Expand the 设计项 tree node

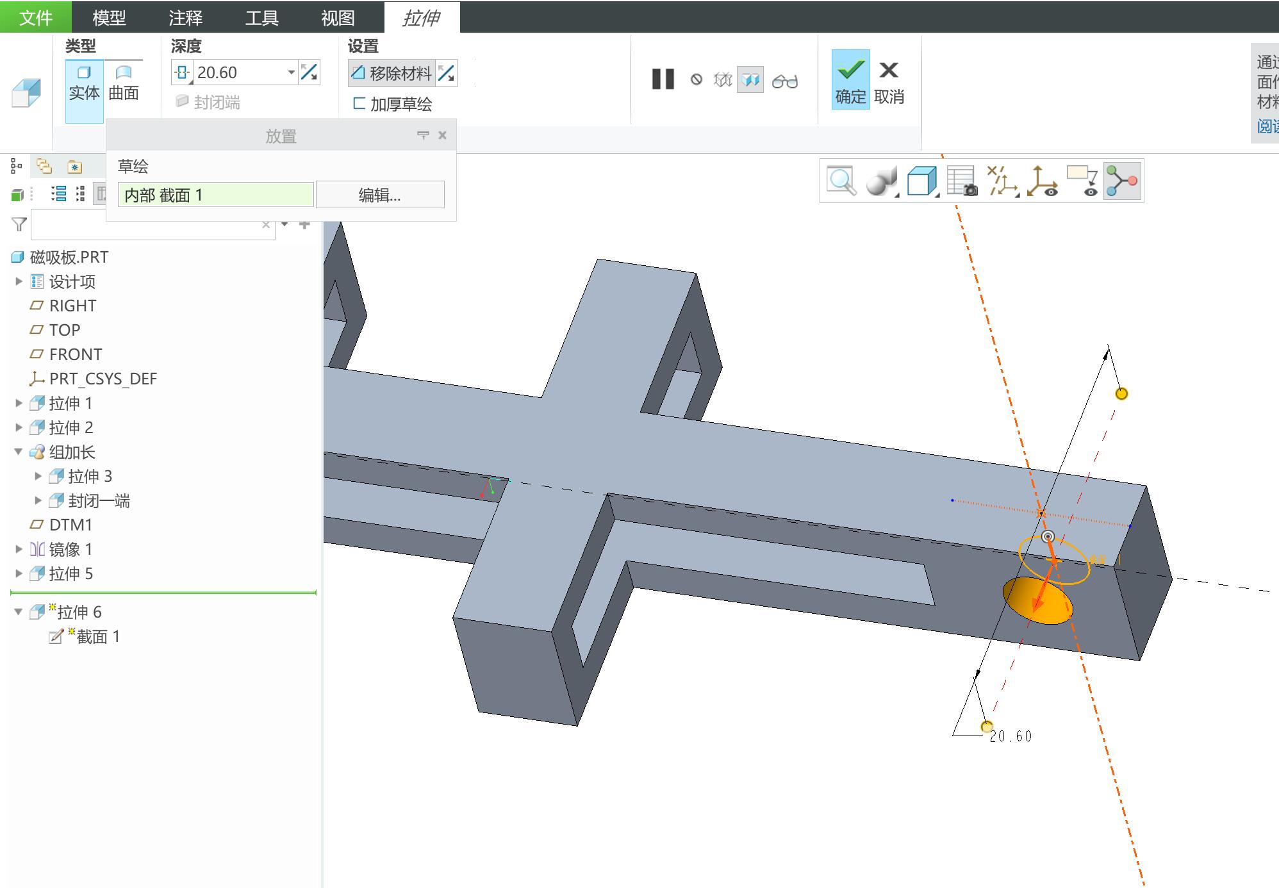click(x=19, y=281)
